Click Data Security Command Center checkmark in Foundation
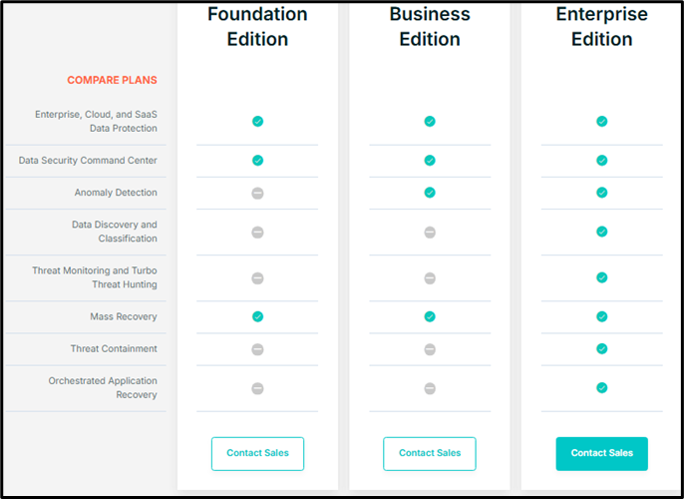The width and height of the screenshot is (684, 499). (x=257, y=161)
